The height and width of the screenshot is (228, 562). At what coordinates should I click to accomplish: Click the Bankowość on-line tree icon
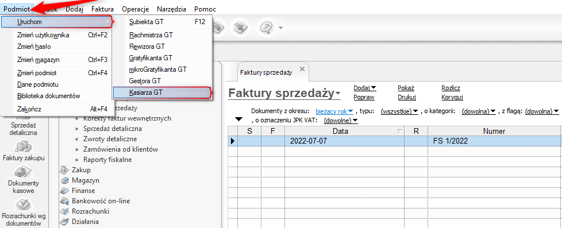65,201
